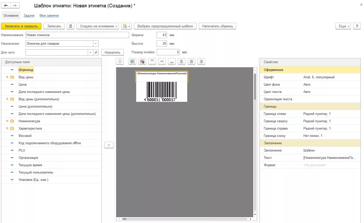The width and height of the screenshot is (364, 223).
Task: Open the Назначение dropdown list
Action: click(x=96, y=44)
